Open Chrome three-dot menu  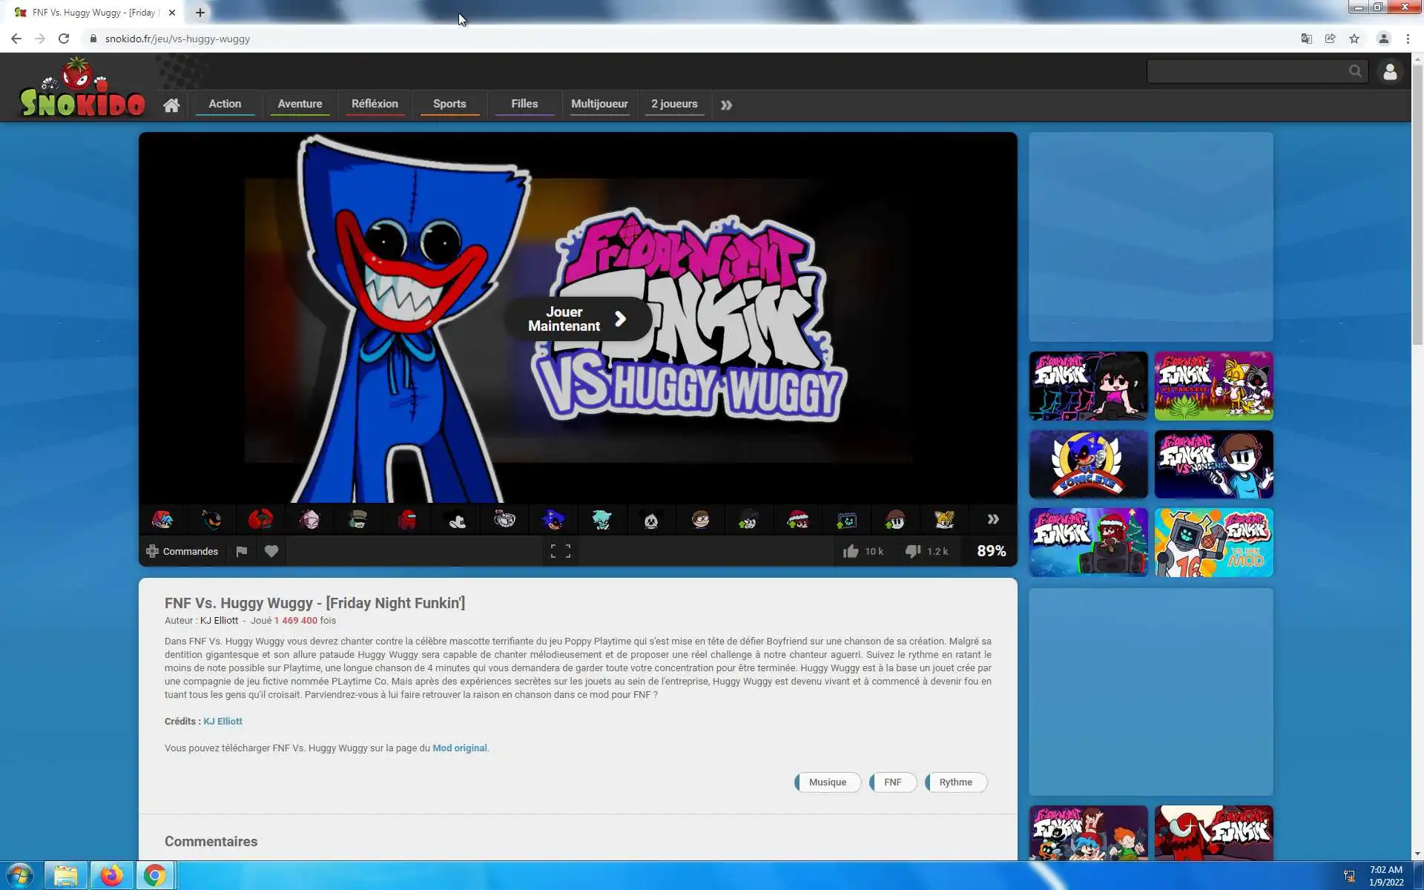coord(1408,39)
